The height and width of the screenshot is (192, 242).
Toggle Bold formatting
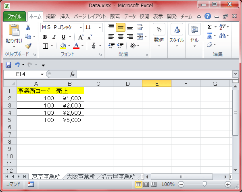(x=45, y=37)
